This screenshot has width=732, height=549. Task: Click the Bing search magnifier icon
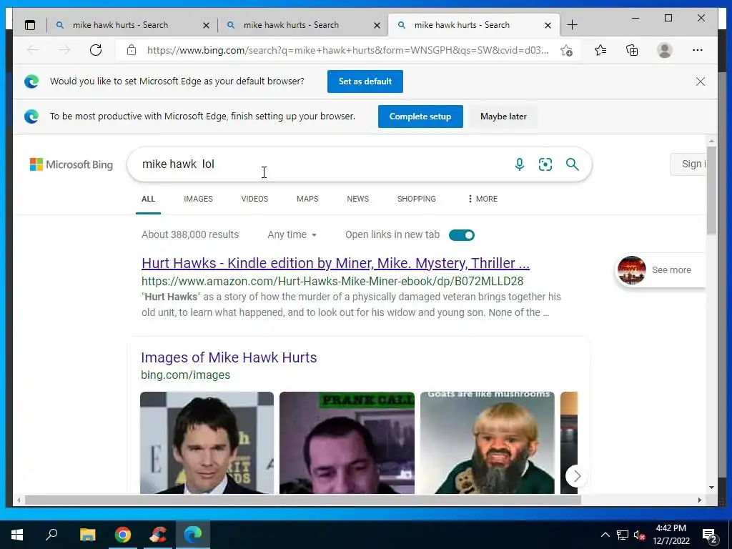(573, 164)
